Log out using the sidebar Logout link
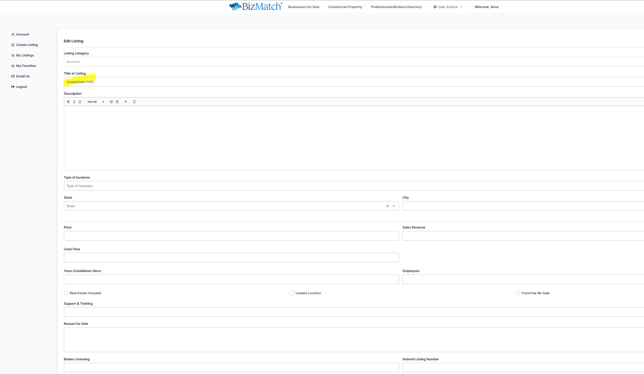The width and height of the screenshot is (644, 374). coord(21,87)
